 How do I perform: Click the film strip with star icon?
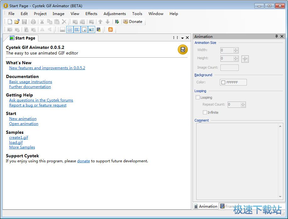(99, 29)
